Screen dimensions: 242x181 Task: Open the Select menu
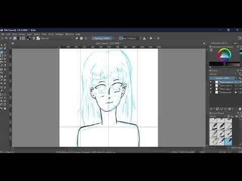(x=37, y=34)
